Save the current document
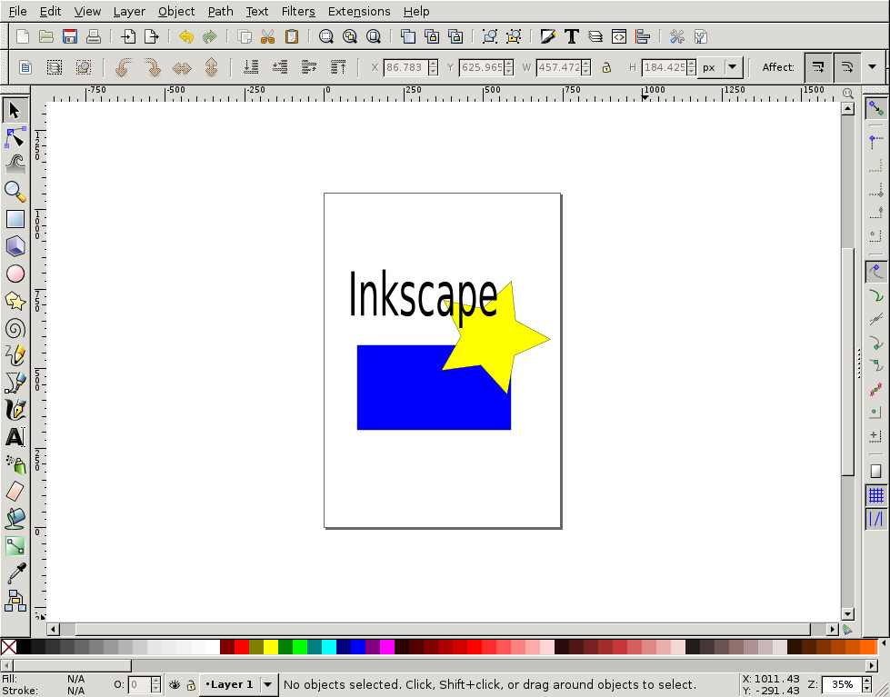Image resolution: width=890 pixels, height=697 pixels. [70, 37]
